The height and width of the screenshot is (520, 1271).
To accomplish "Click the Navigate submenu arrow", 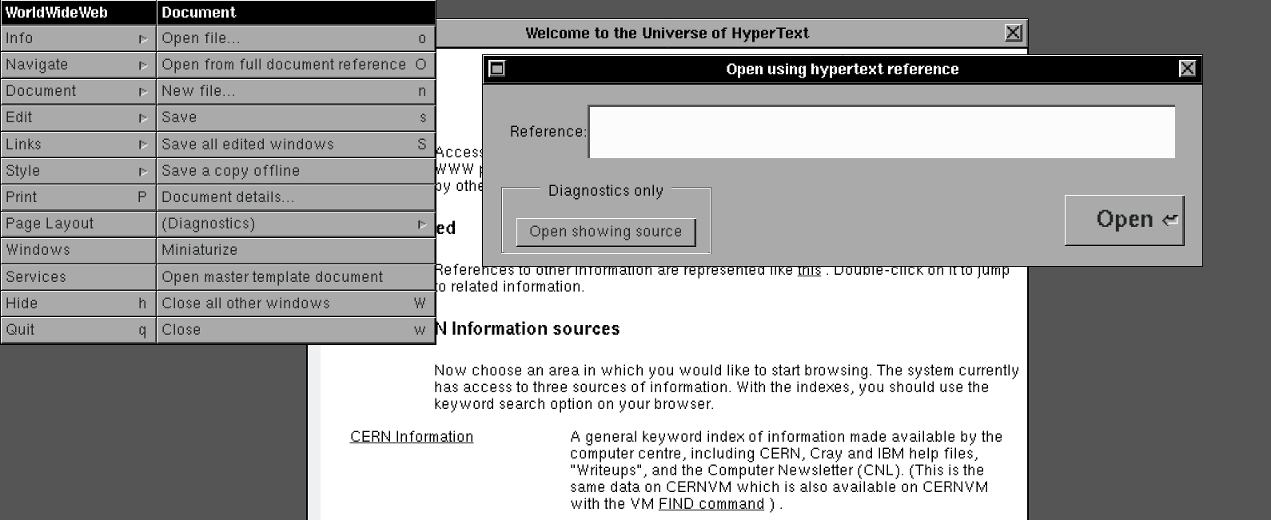I will [x=142, y=65].
